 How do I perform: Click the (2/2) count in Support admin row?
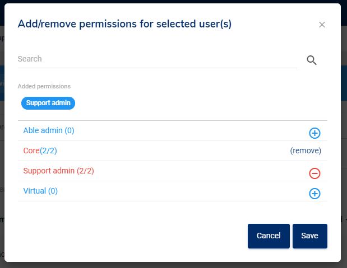[x=85, y=171]
